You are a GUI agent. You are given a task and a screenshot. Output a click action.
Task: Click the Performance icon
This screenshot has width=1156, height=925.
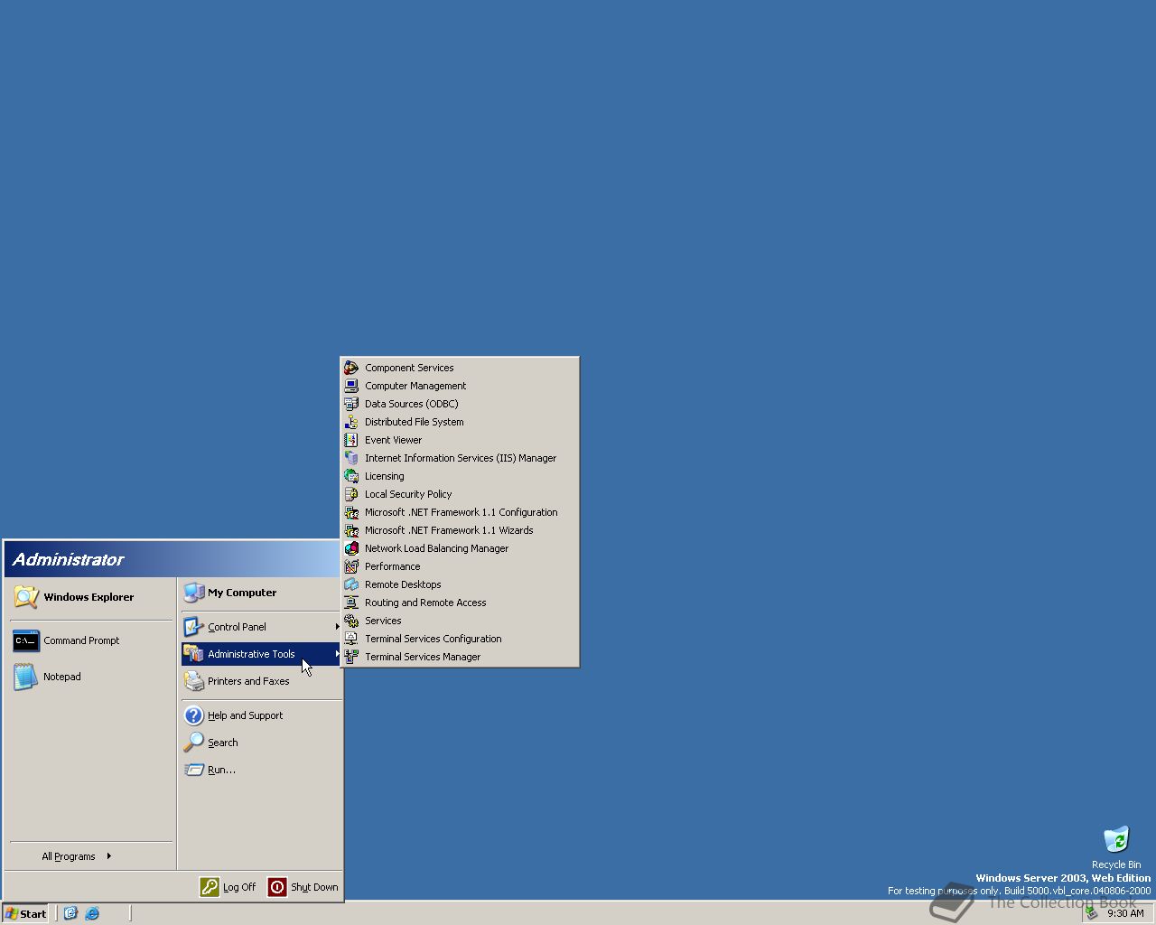coord(351,566)
